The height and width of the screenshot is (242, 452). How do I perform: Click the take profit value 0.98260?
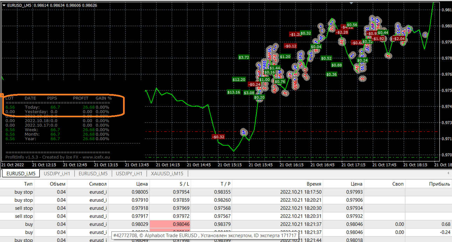(x=222, y=200)
